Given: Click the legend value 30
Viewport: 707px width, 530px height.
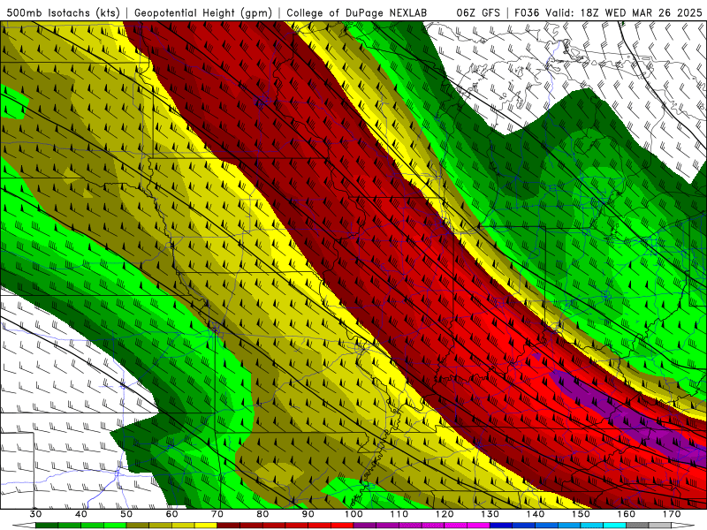Looking at the screenshot, I should [x=35, y=514].
